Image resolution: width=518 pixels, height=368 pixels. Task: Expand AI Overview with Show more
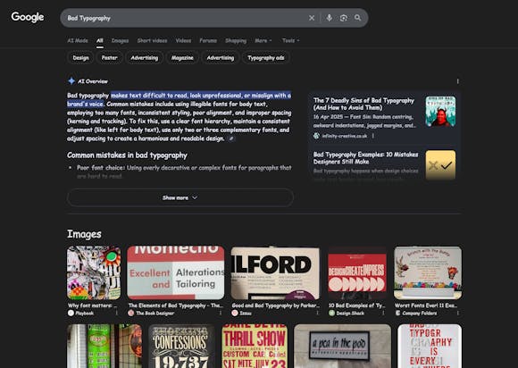pos(180,197)
